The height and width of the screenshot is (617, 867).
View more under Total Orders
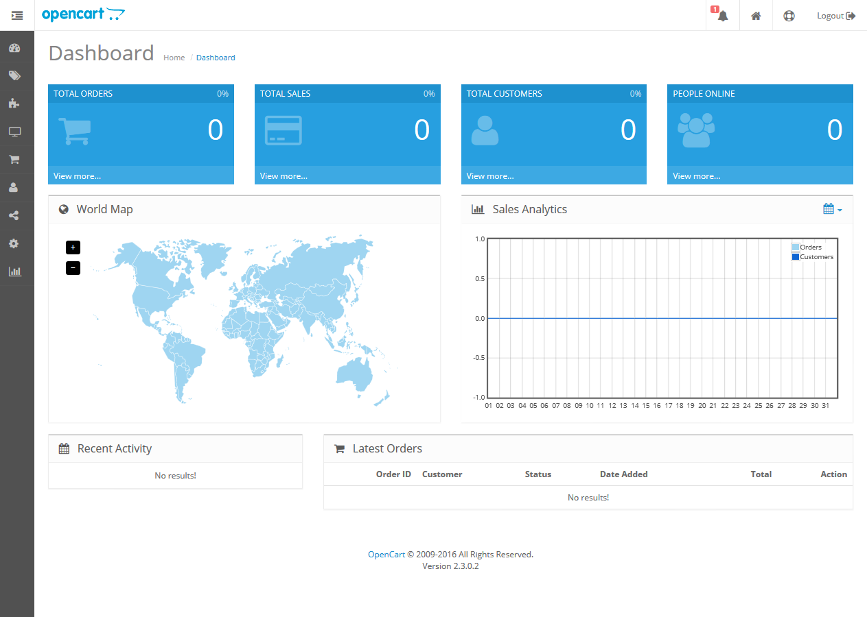click(77, 176)
